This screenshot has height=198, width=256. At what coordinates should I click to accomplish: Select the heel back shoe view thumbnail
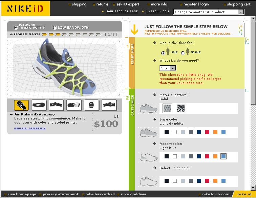coord(91,105)
